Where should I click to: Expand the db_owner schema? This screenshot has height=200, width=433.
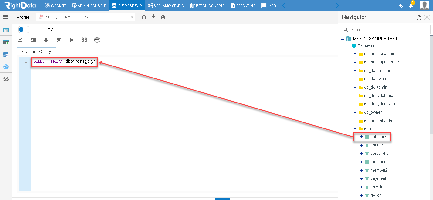(355, 112)
